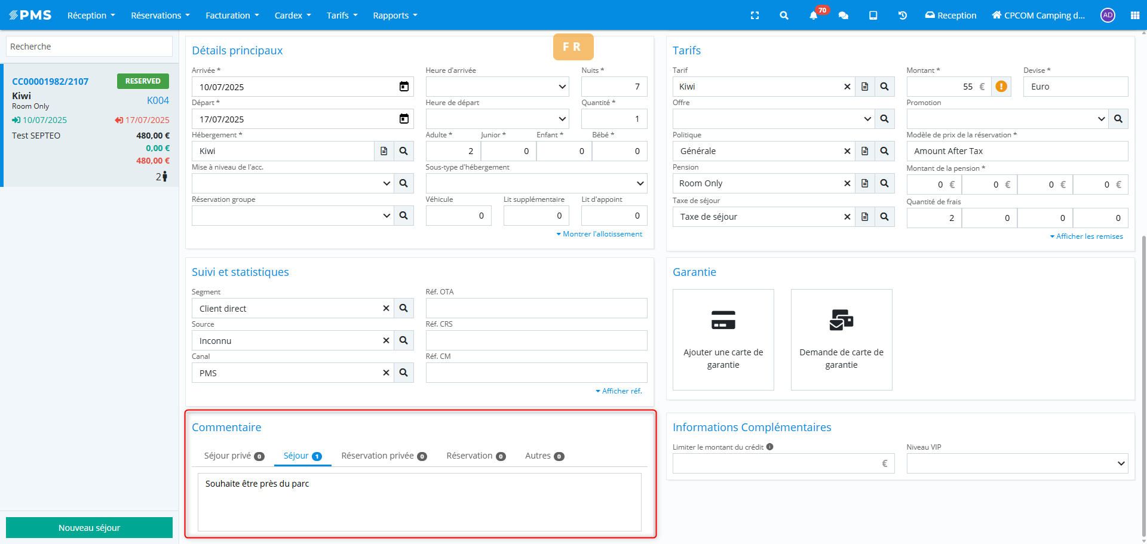Open the apps grid icon

pos(1134,16)
